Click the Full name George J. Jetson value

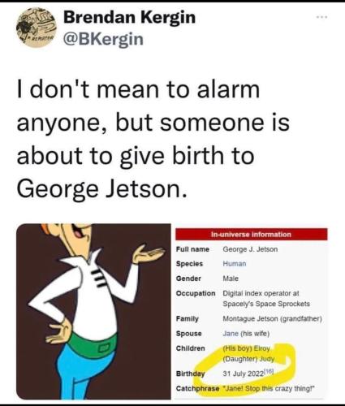point(250,249)
